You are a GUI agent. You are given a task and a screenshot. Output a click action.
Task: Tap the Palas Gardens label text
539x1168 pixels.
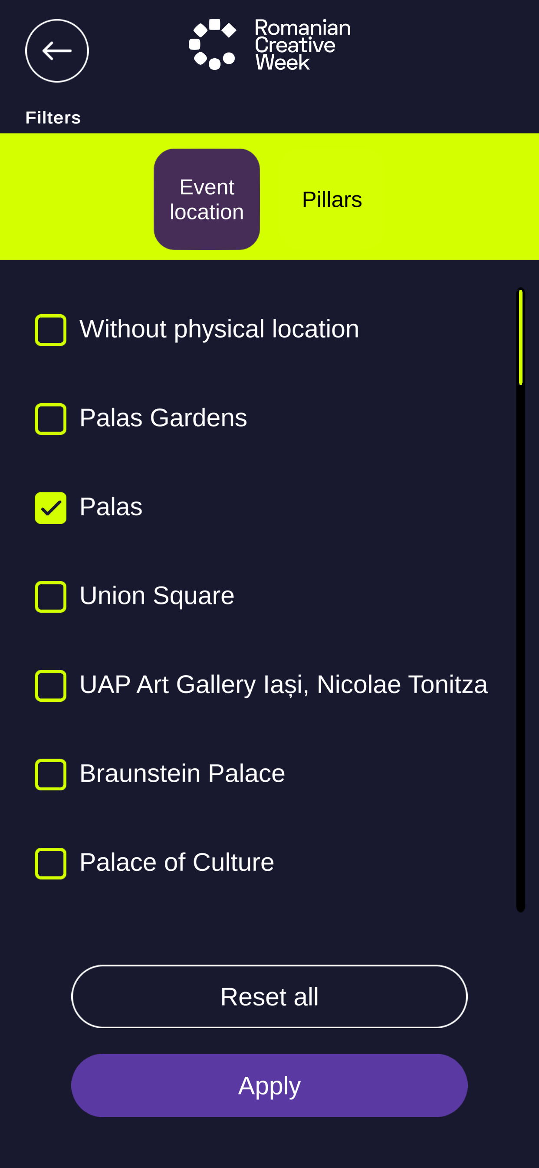coord(163,418)
